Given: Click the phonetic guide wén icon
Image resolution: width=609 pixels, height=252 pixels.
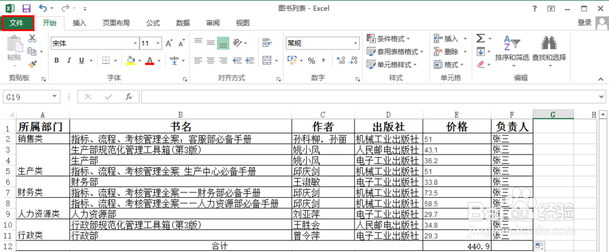Looking at the screenshot, I should point(174,60).
